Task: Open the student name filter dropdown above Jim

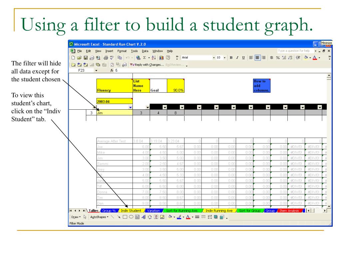Action: [x=130, y=107]
